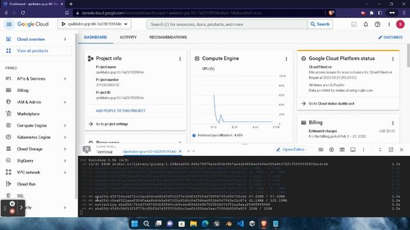
Task: Open SQL in the sidebar
Action: point(20,195)
